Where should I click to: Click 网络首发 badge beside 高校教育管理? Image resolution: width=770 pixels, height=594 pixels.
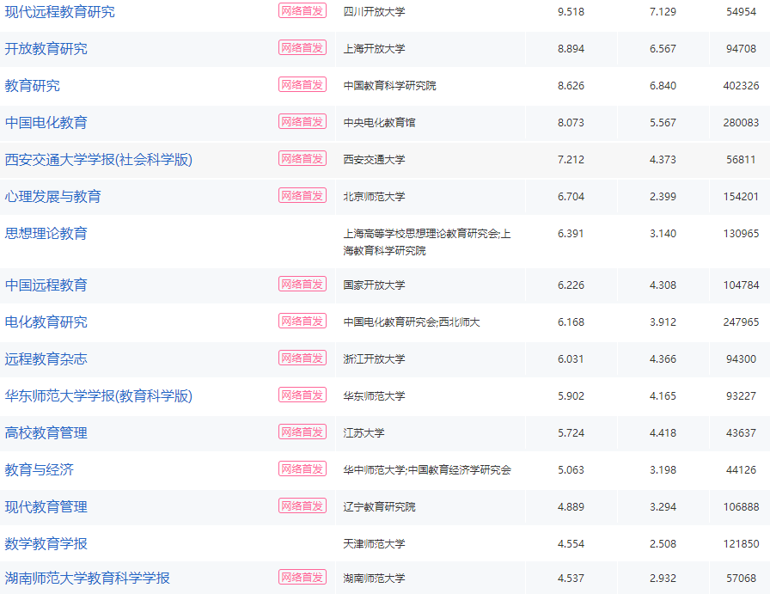tap(302, 432)
